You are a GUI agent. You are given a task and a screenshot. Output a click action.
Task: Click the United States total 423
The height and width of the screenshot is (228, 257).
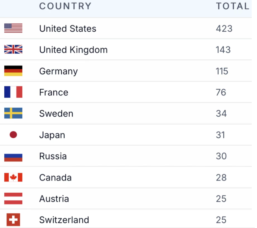click(x=224, y=29)
